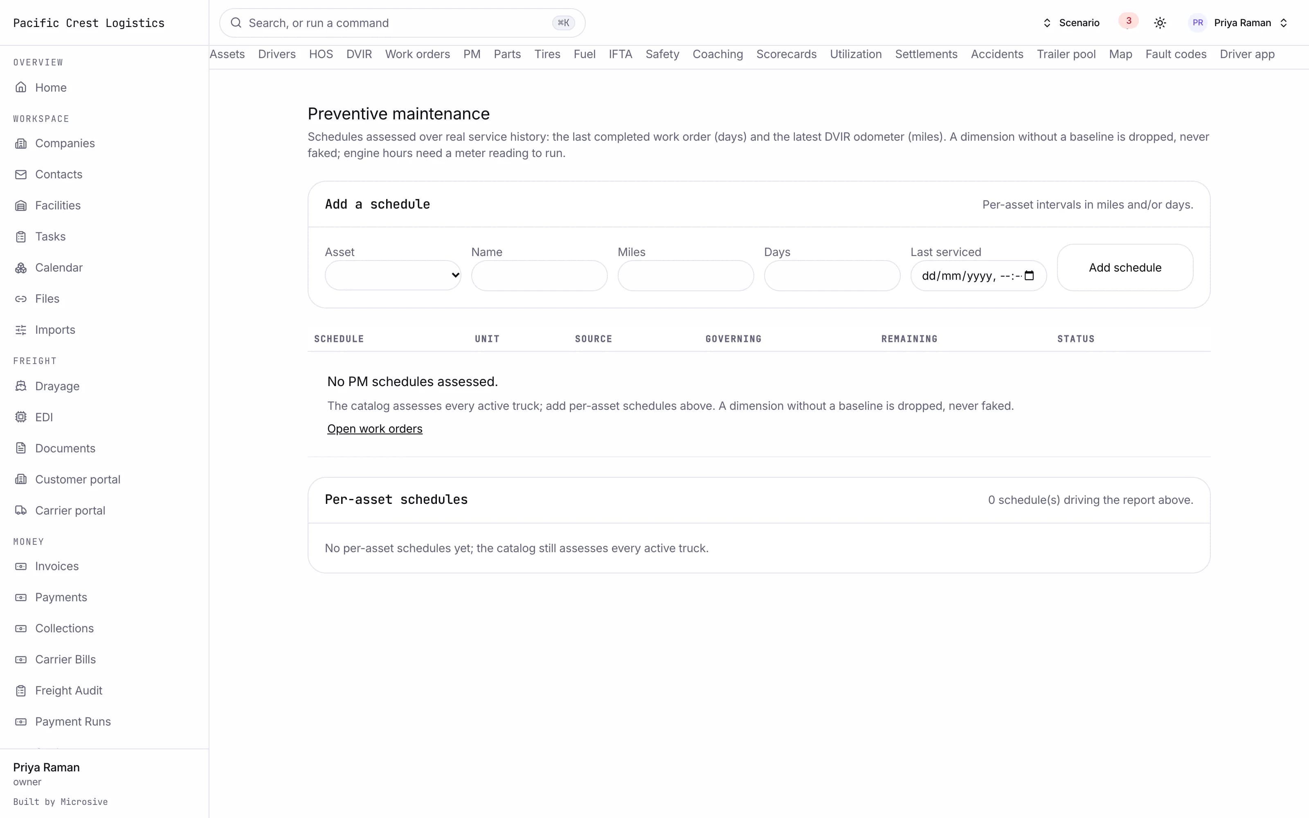Click the Last serviced date field
This screenshot has height=818, width=1309.
[x=978, y=275]
